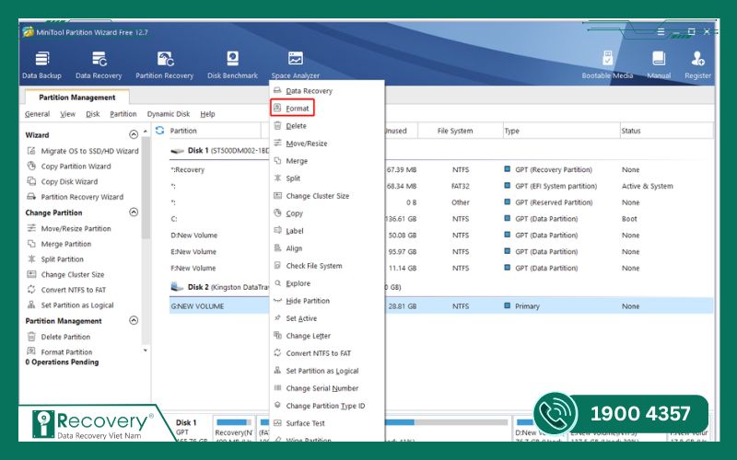Select Set Partition as Logical in the sidebar
This screenshot has width=737, height=460.
pos(71,305)
